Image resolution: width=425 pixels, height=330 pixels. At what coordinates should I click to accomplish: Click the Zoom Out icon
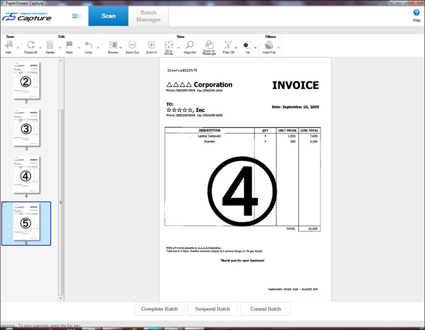(132, 45)
